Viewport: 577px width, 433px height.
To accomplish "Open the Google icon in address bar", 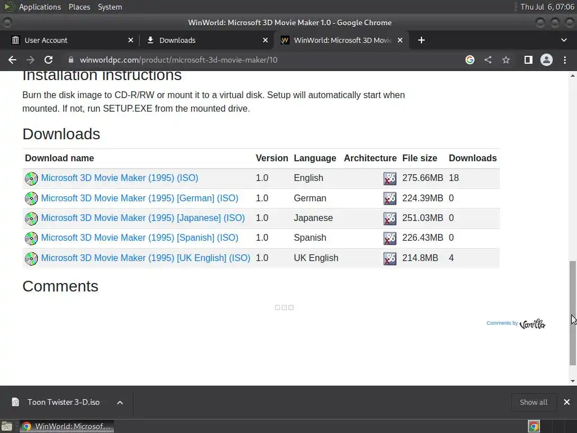I will point(470,60).
